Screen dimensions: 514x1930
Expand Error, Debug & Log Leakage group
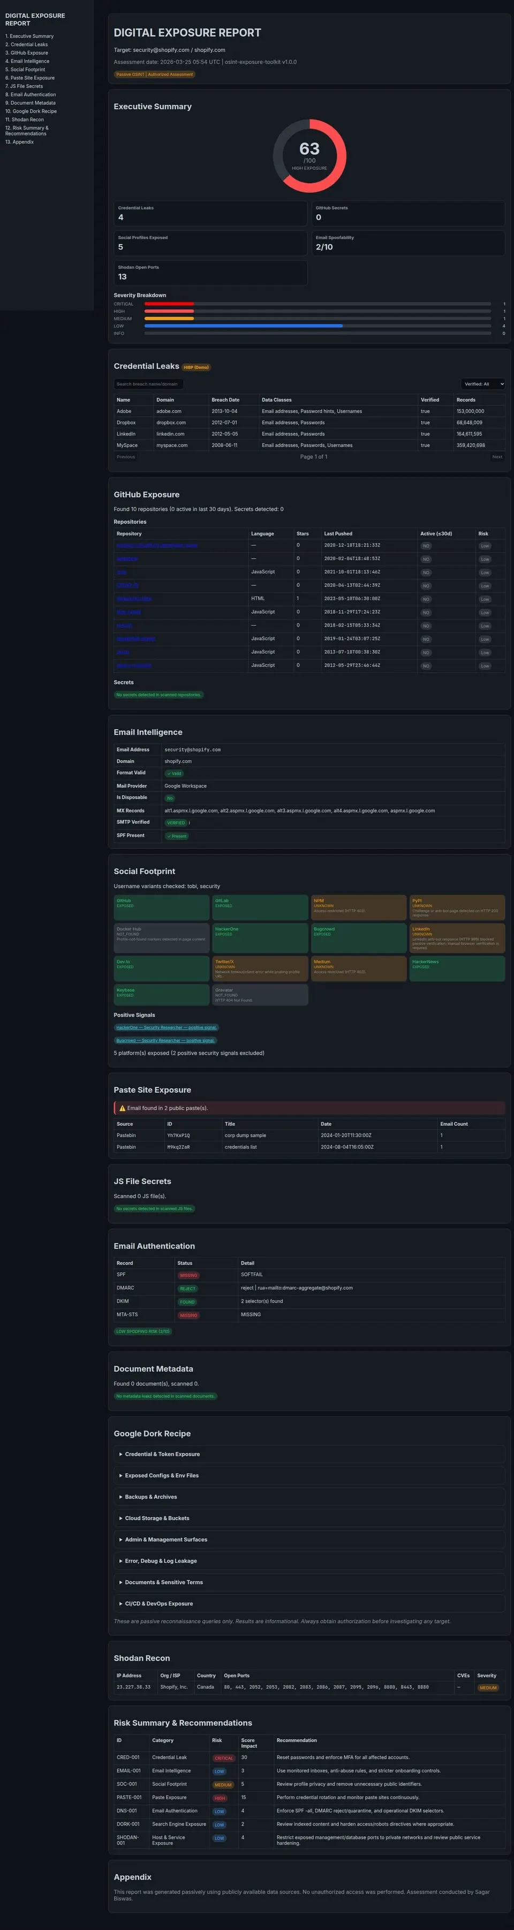click(x=309, y=1561)
